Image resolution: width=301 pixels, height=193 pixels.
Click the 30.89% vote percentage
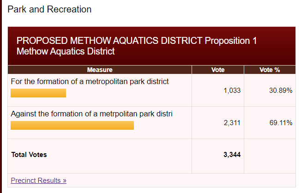pyautogui.click(x=281, y=90)
